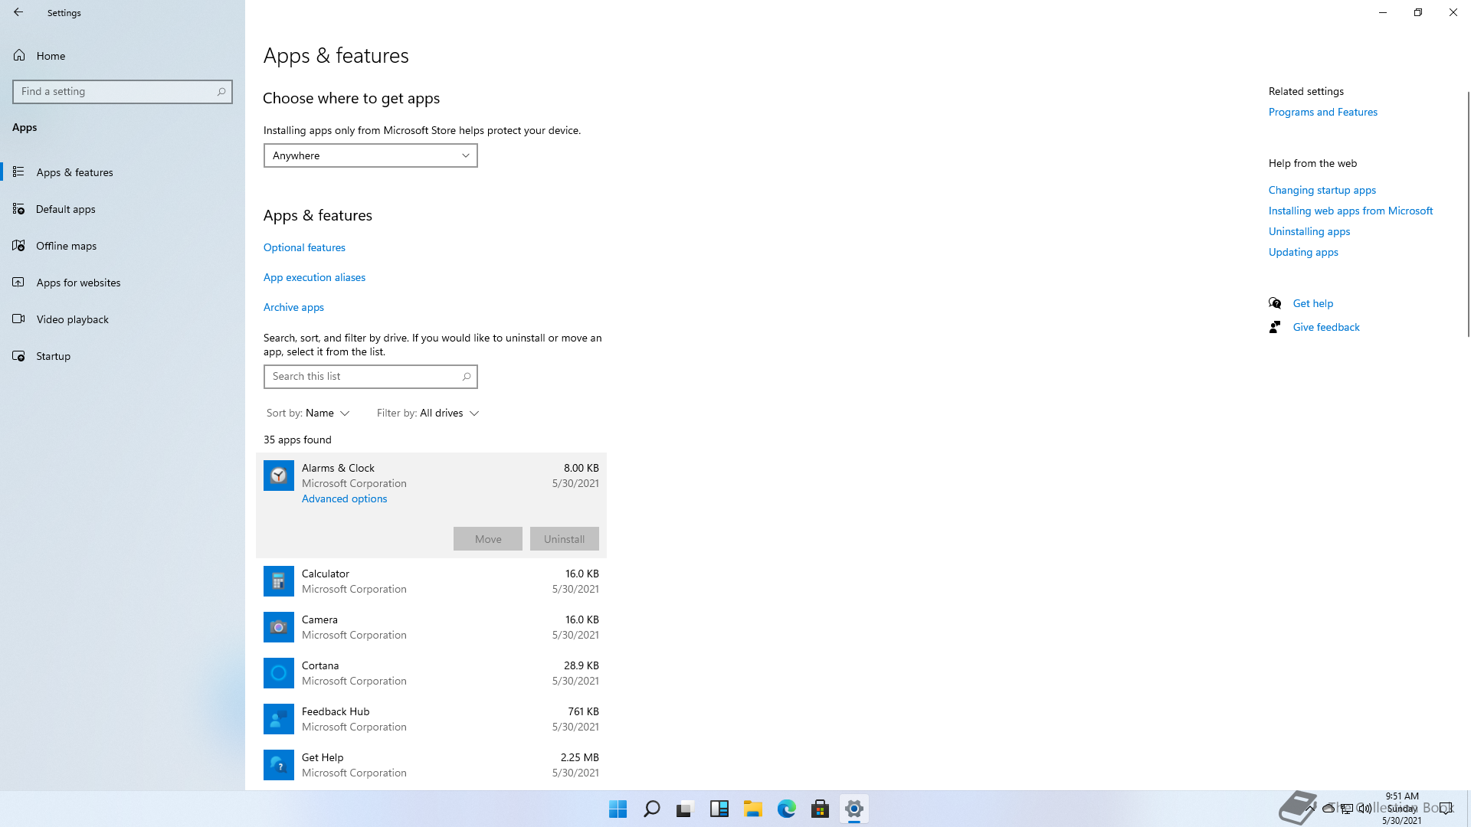Open Widgets from the taskbar
The image size is (1471, 827).
pyautogui.click(x=719, y=809)
